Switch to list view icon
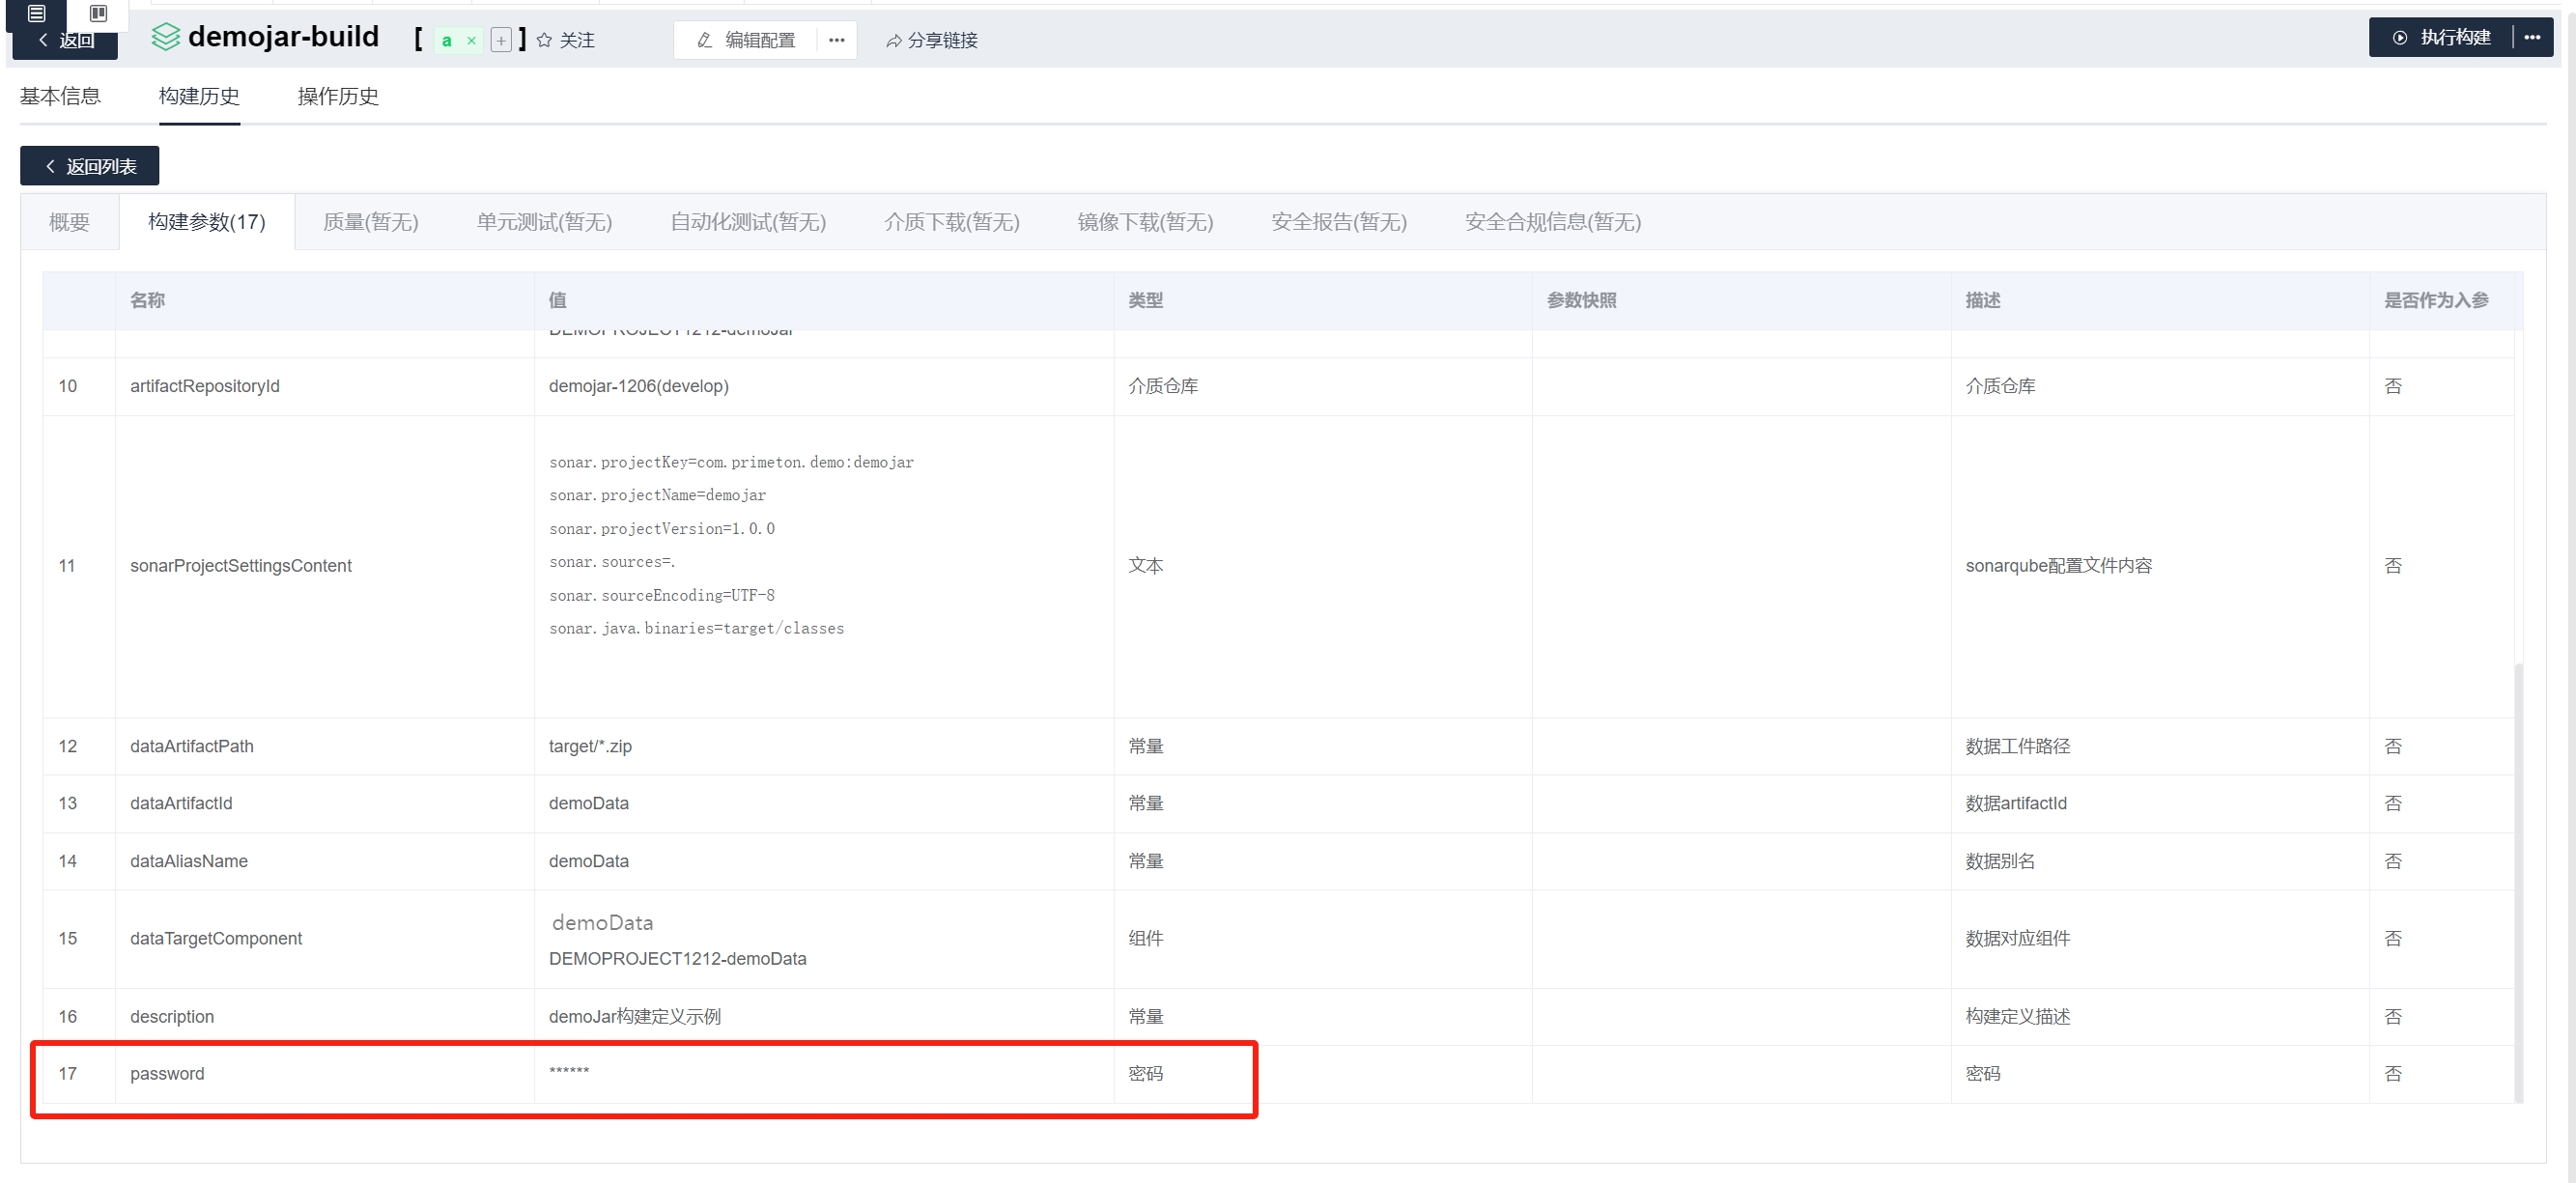The height and width of the screenshot is (1183, 2576). pos(36,13)
